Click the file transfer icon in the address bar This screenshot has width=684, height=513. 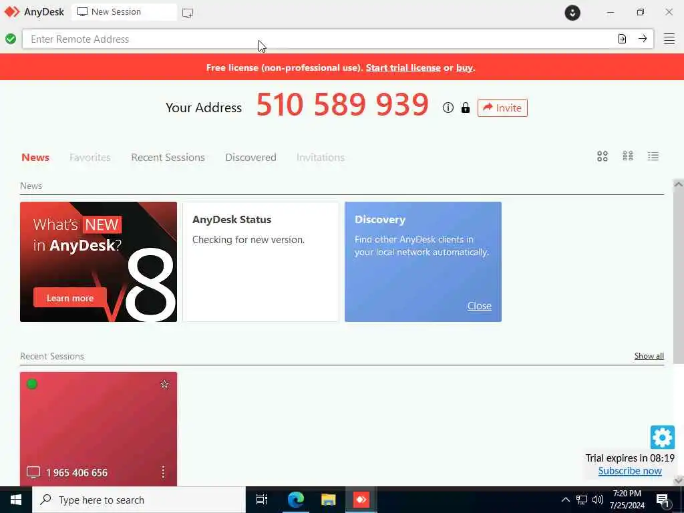[622, 39]
